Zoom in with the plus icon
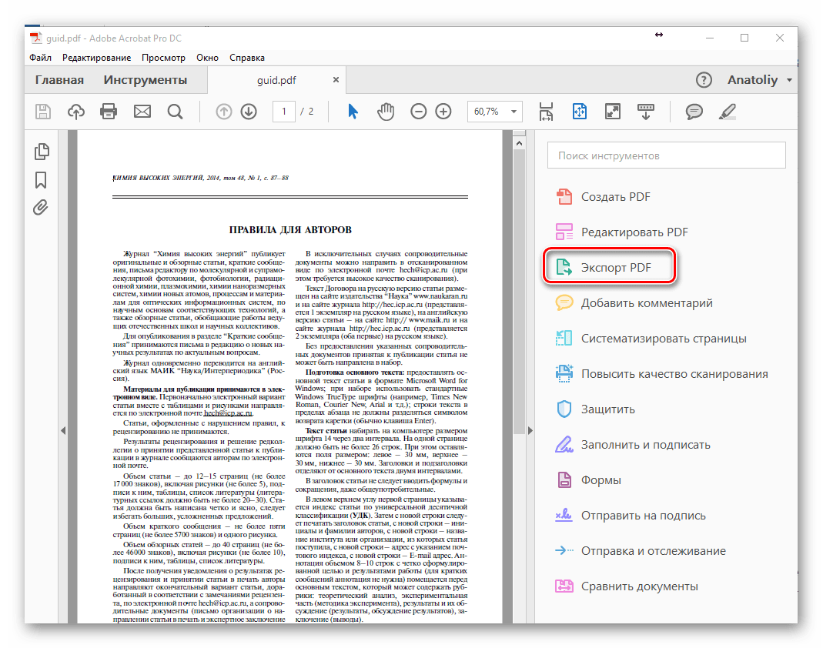This screenshot has height=648, width=823. coord(443,112)
